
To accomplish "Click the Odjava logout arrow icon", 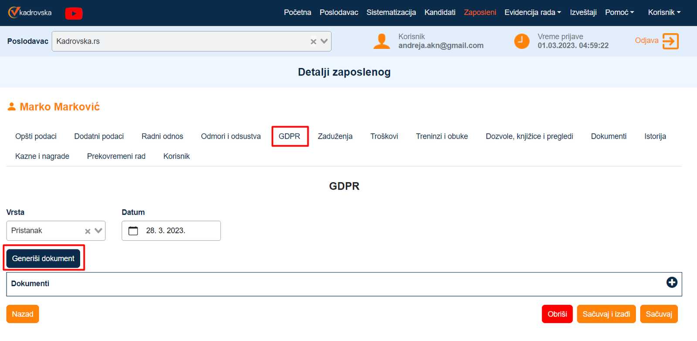I will [x=670, y=41].
